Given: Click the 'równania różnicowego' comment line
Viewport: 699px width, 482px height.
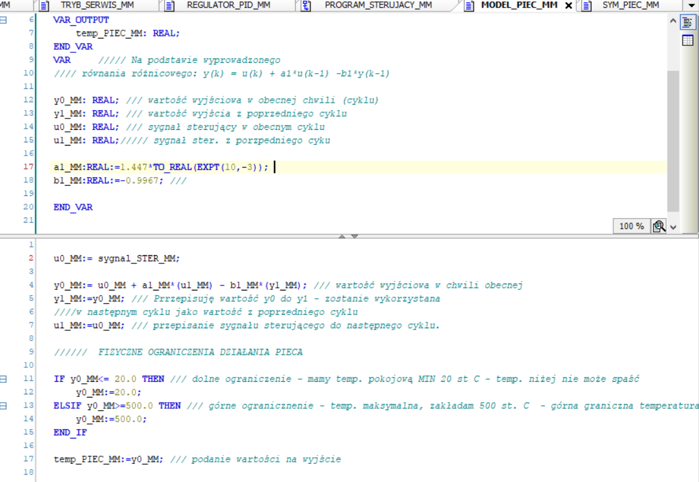Looking at the screenshot, I should [x=221, y=74].
